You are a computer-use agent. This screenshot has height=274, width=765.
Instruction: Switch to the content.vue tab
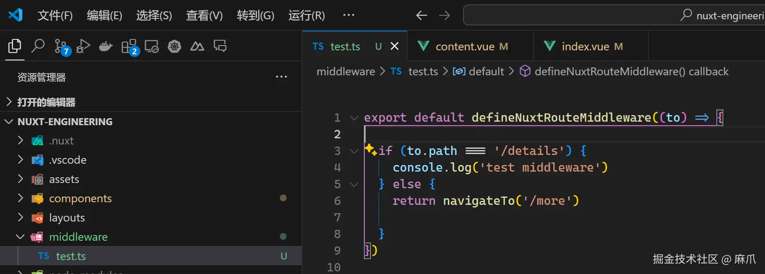pyautogui.click(x=465, y=46)
